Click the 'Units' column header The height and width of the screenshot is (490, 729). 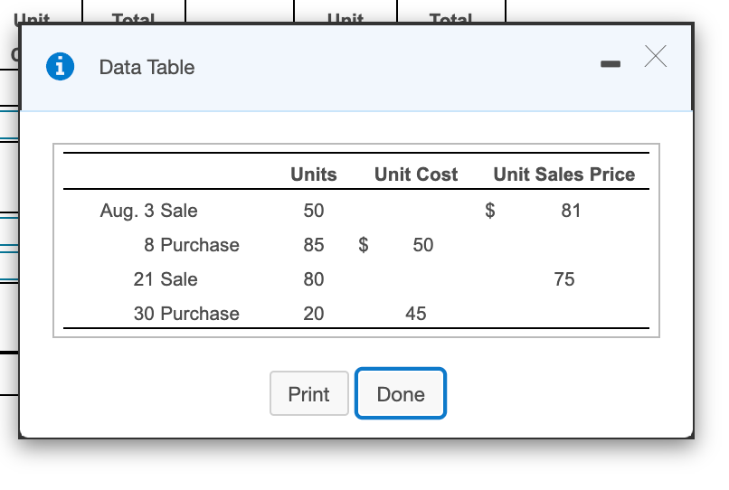(313, 174)
